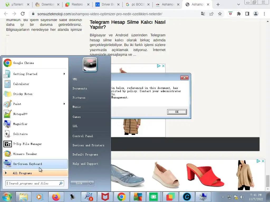Viewport: 270px width, 202px height.
Task: Click the Start menu user account picture
Action: tap(90, 64)
